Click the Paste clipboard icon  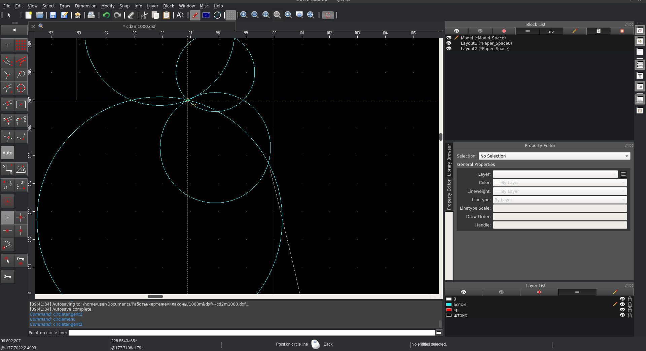tap(167, 15)
